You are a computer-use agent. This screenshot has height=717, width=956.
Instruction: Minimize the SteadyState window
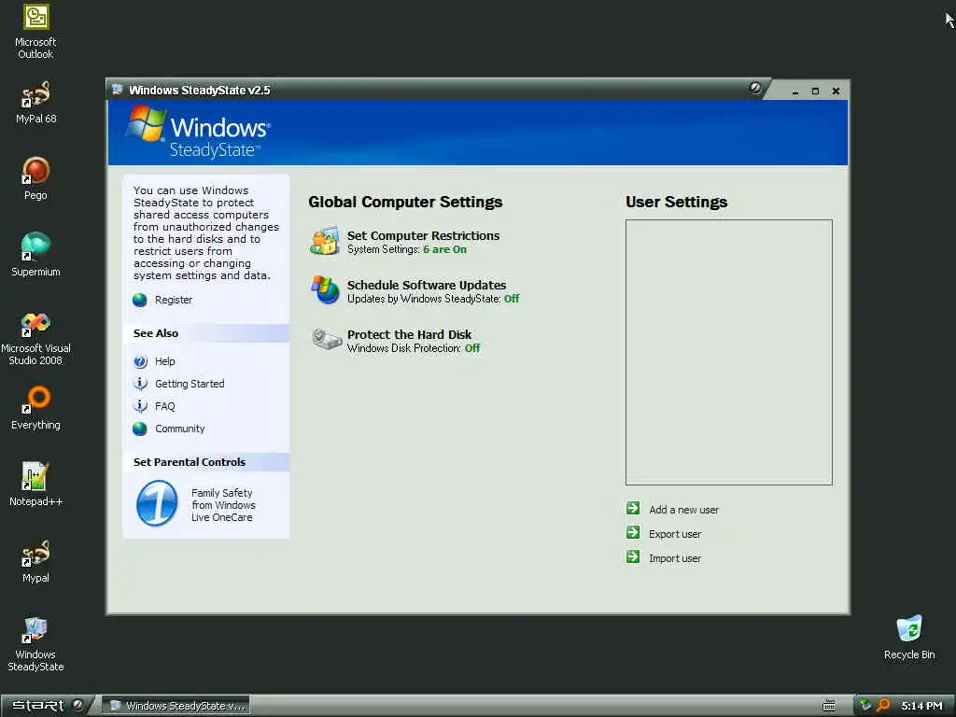click(x=795, y=91)
